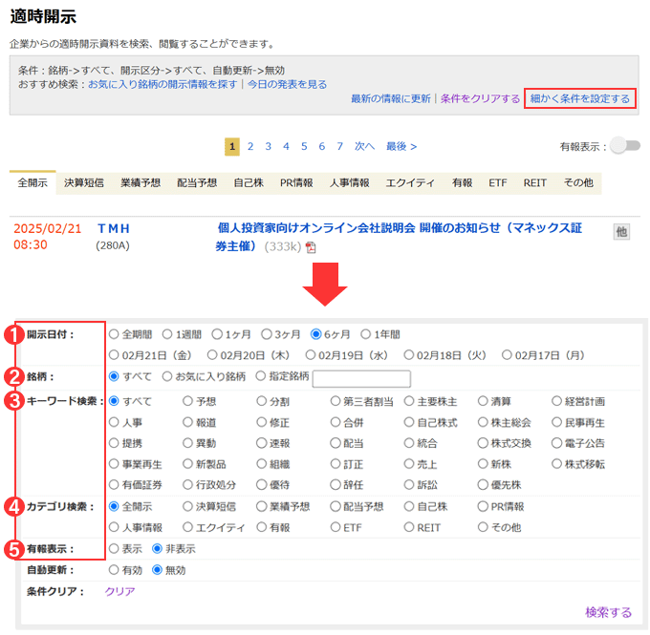This screenshot has height=635, width=650.
Task: Go to page 2 of results
Action: [250, 146]
